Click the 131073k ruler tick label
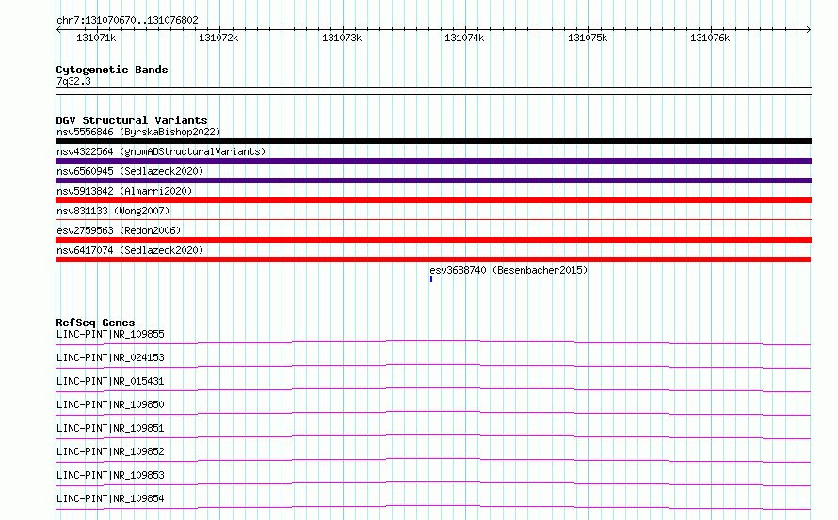 342,38
